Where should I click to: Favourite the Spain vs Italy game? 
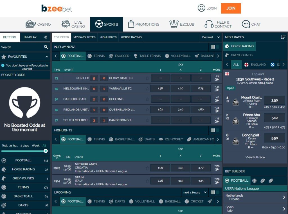click(147, 181)
